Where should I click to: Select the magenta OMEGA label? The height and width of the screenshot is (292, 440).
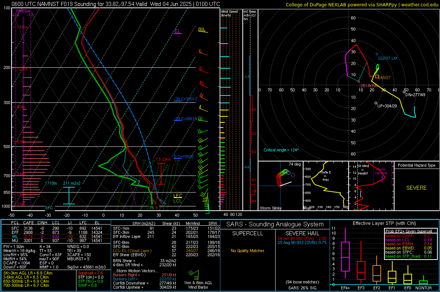(x=23, y=11)
